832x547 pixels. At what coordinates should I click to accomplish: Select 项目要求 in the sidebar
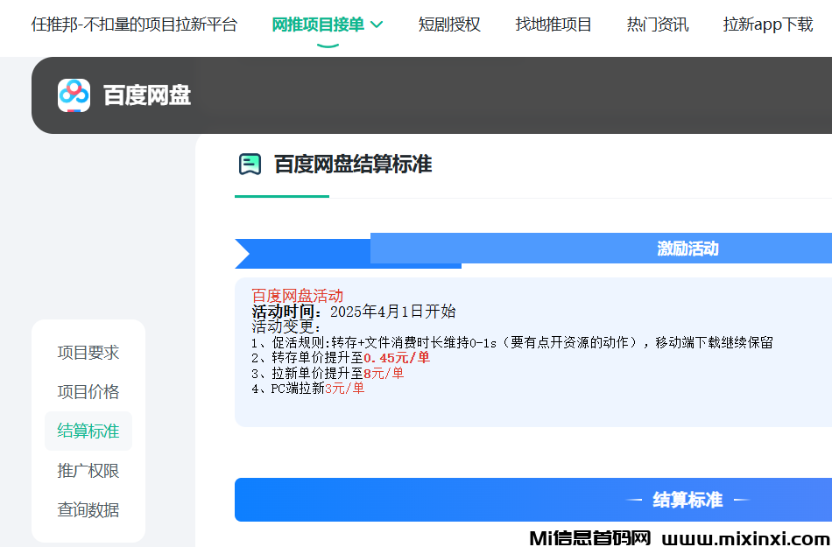point(88,353)
